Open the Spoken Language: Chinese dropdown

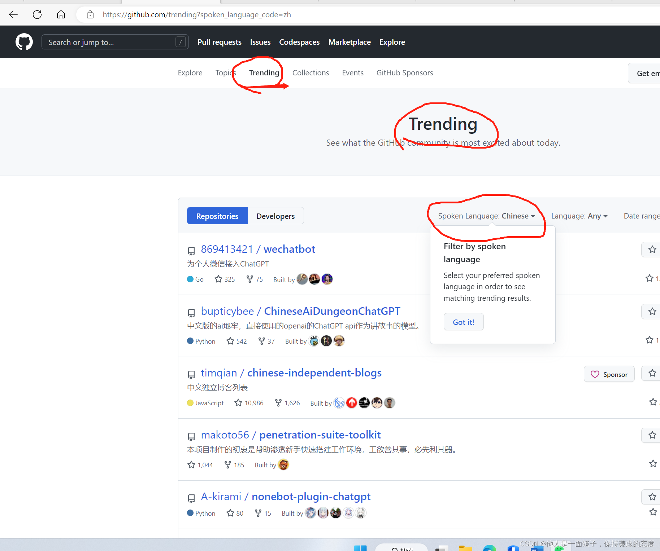click(486, 216)
